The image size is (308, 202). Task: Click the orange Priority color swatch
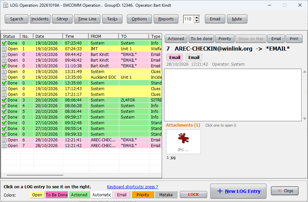[143, 195]
